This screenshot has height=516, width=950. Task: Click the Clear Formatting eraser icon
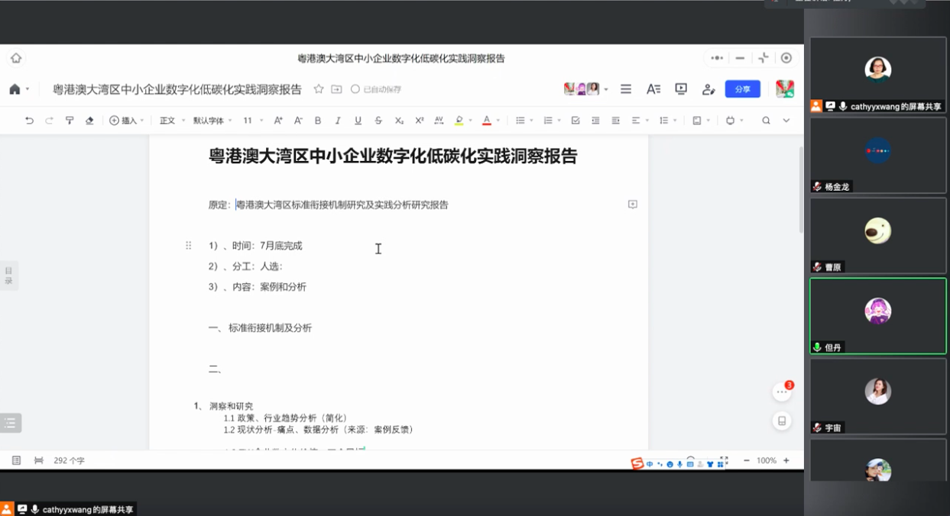[89, 121]
